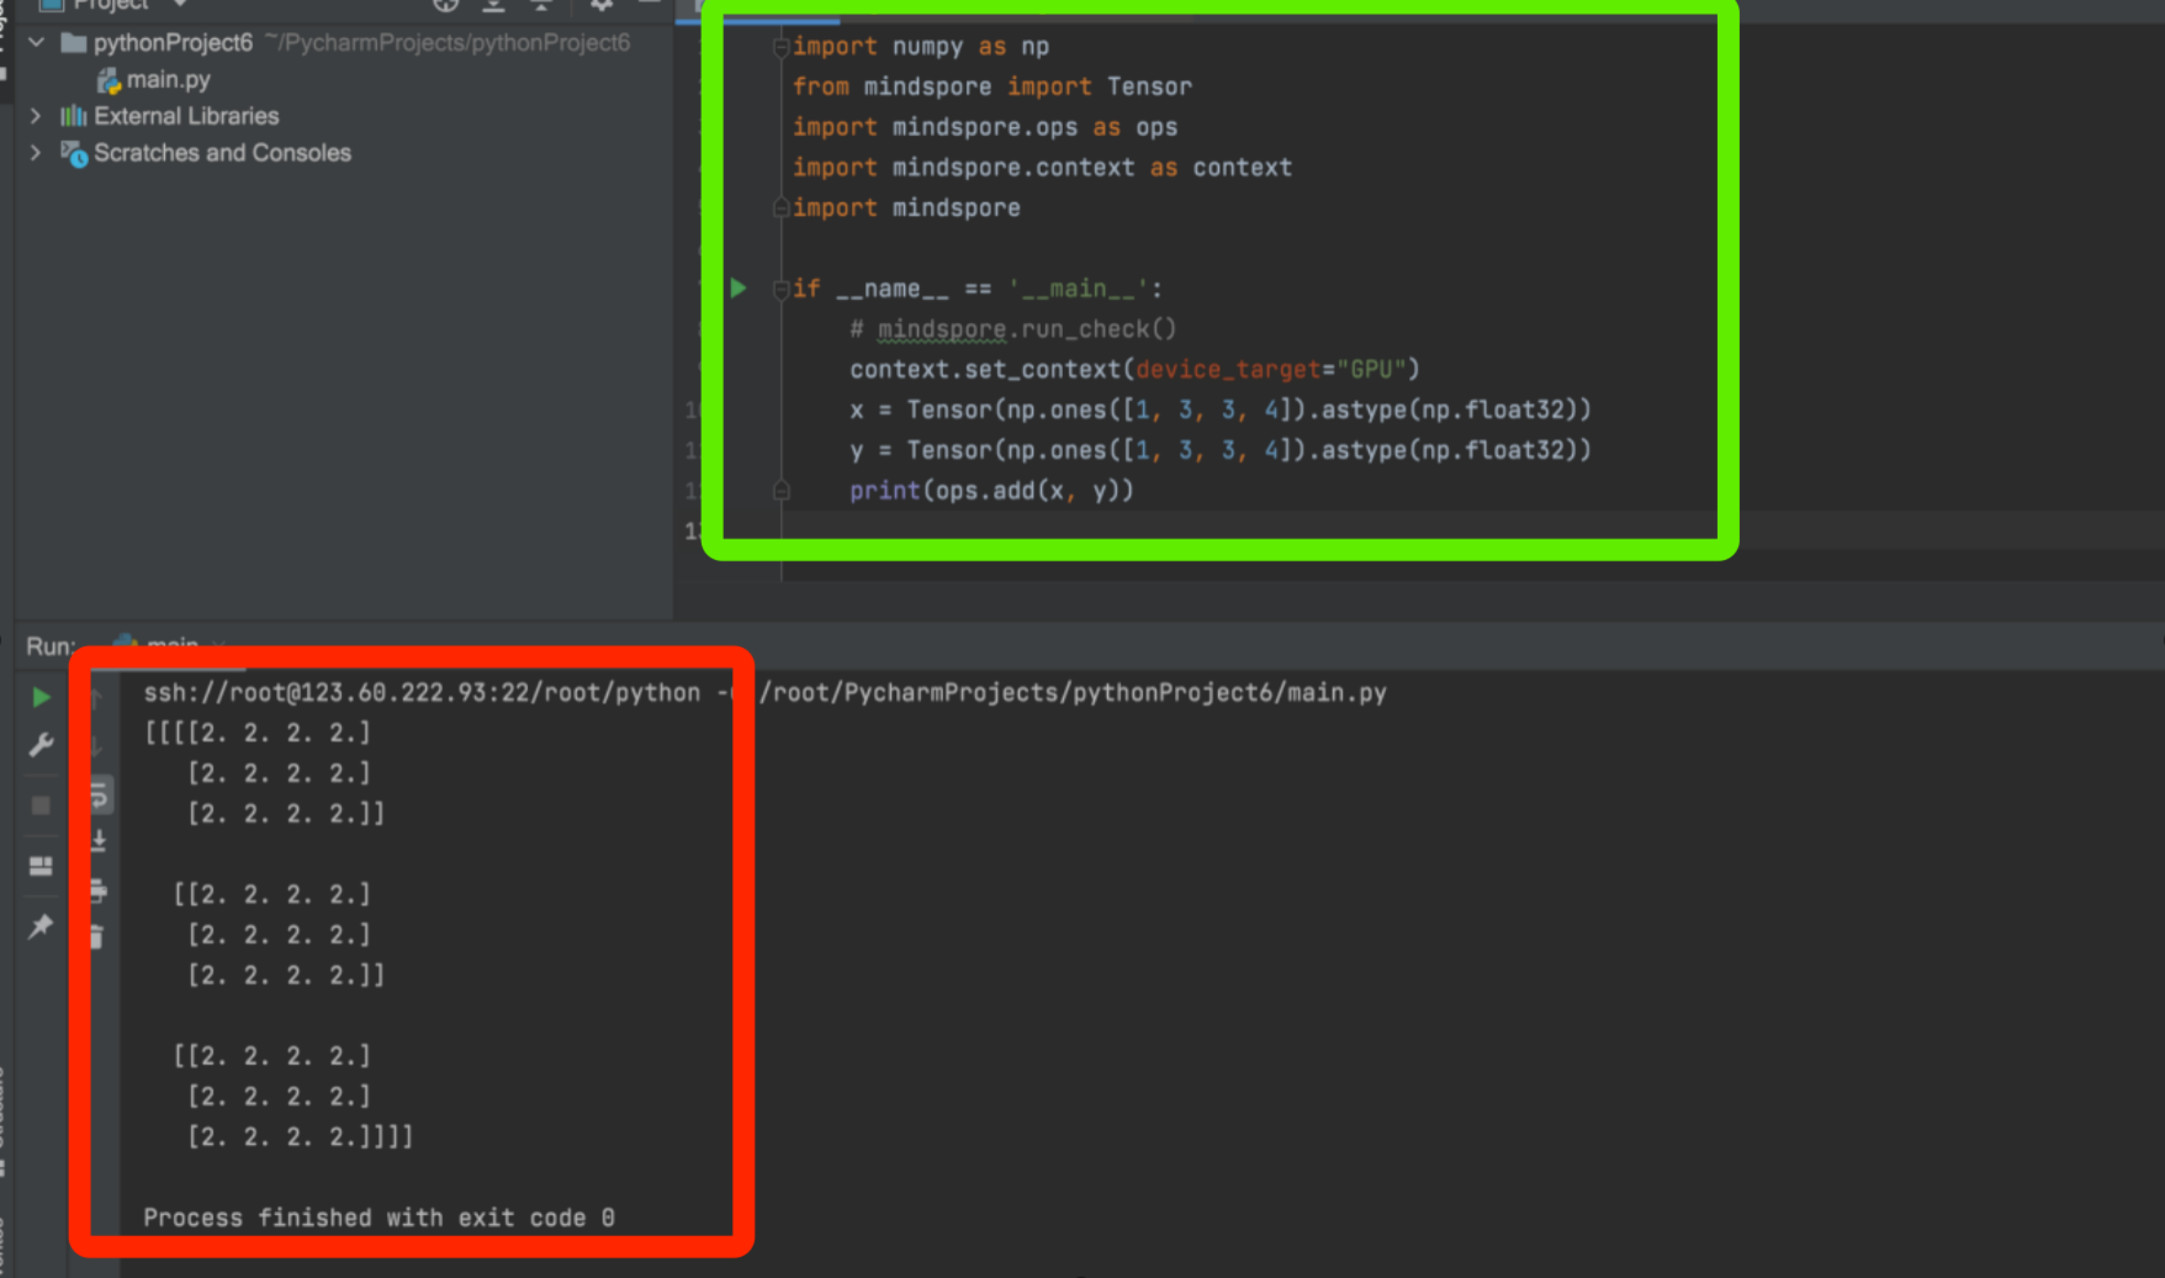Click the run gutter arrow beside if __name__

[x=738, y=288]
